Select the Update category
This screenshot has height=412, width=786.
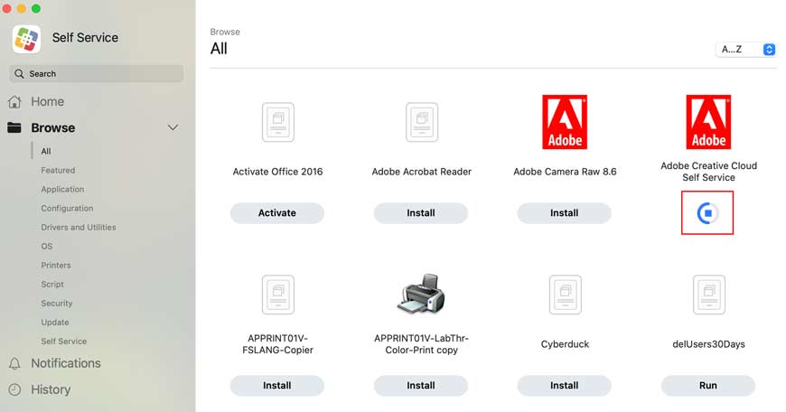(55, 323)
